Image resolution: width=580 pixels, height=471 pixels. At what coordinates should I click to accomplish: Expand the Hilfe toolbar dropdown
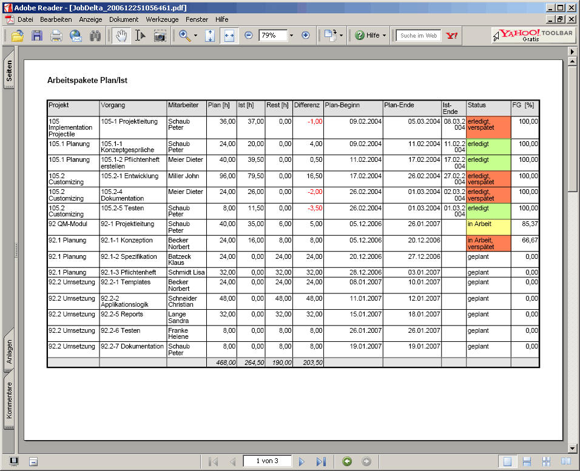coord(384,36)
